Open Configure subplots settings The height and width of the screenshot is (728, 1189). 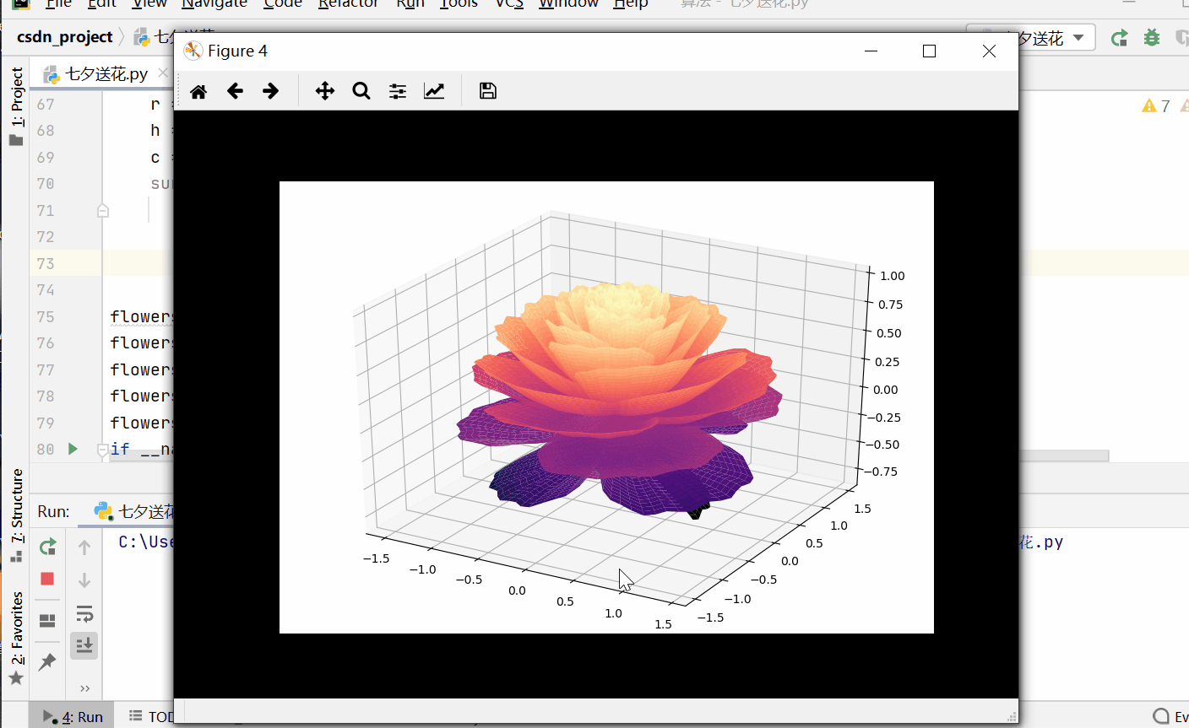pyautogui.click(x=398, y=91)
